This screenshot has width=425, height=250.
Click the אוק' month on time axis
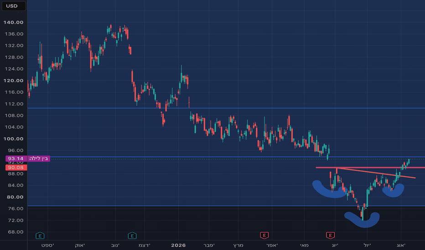coord(80,245)
